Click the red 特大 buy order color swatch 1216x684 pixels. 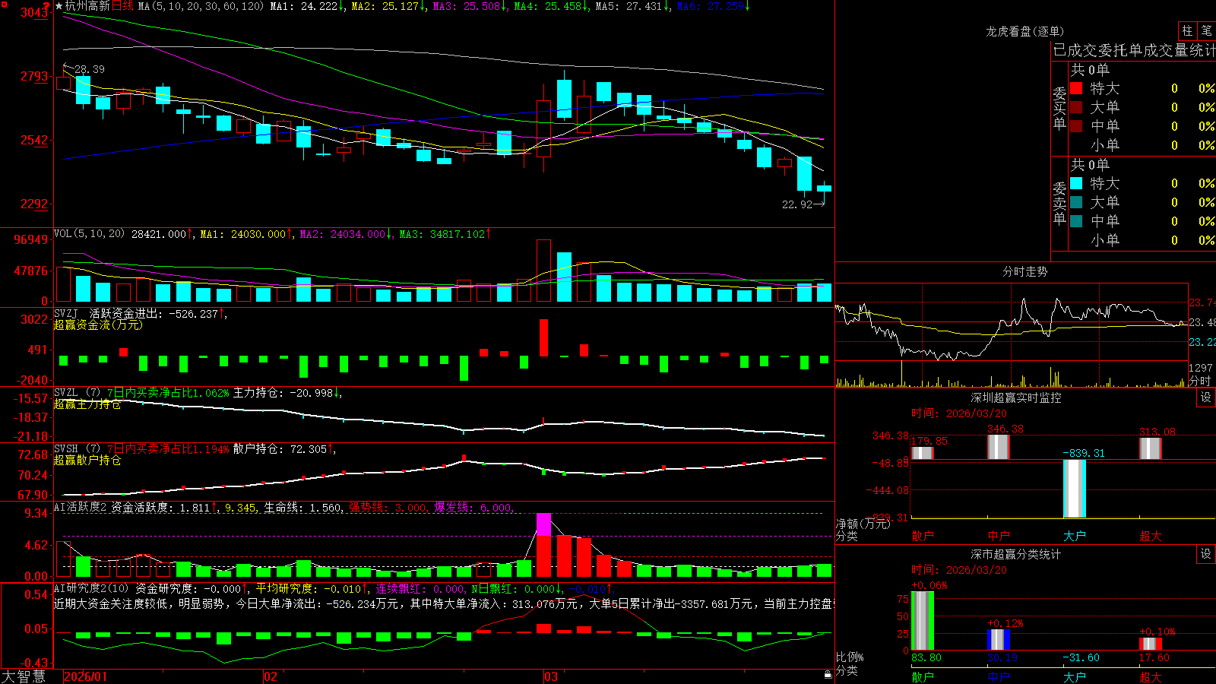(1076, 88)
